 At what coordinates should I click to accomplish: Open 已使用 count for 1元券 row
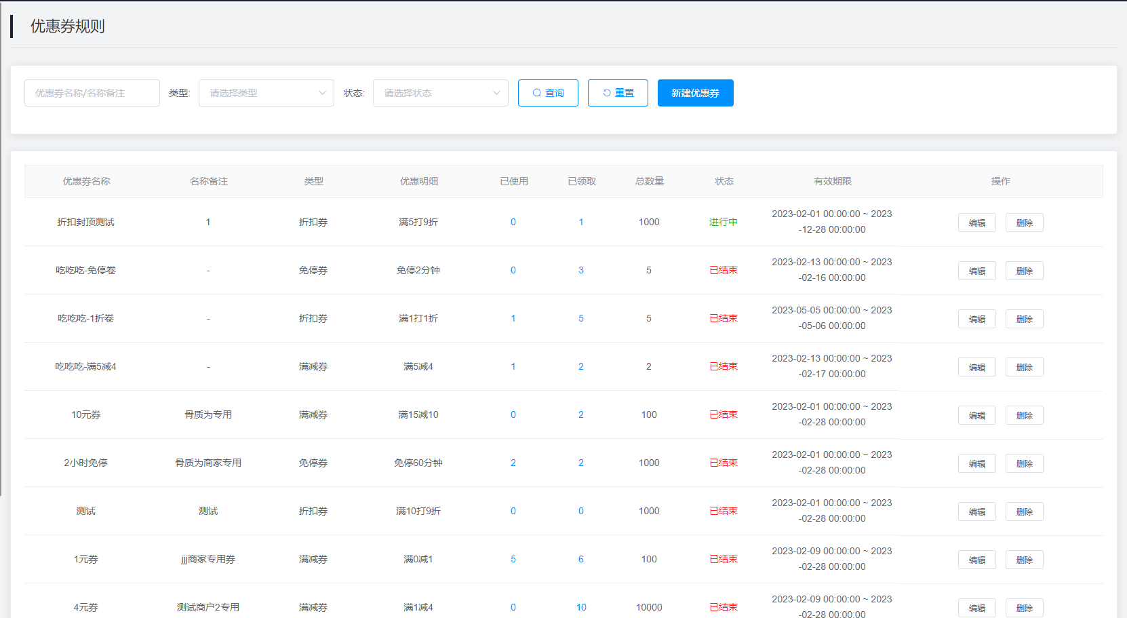(x=513, y=559)
